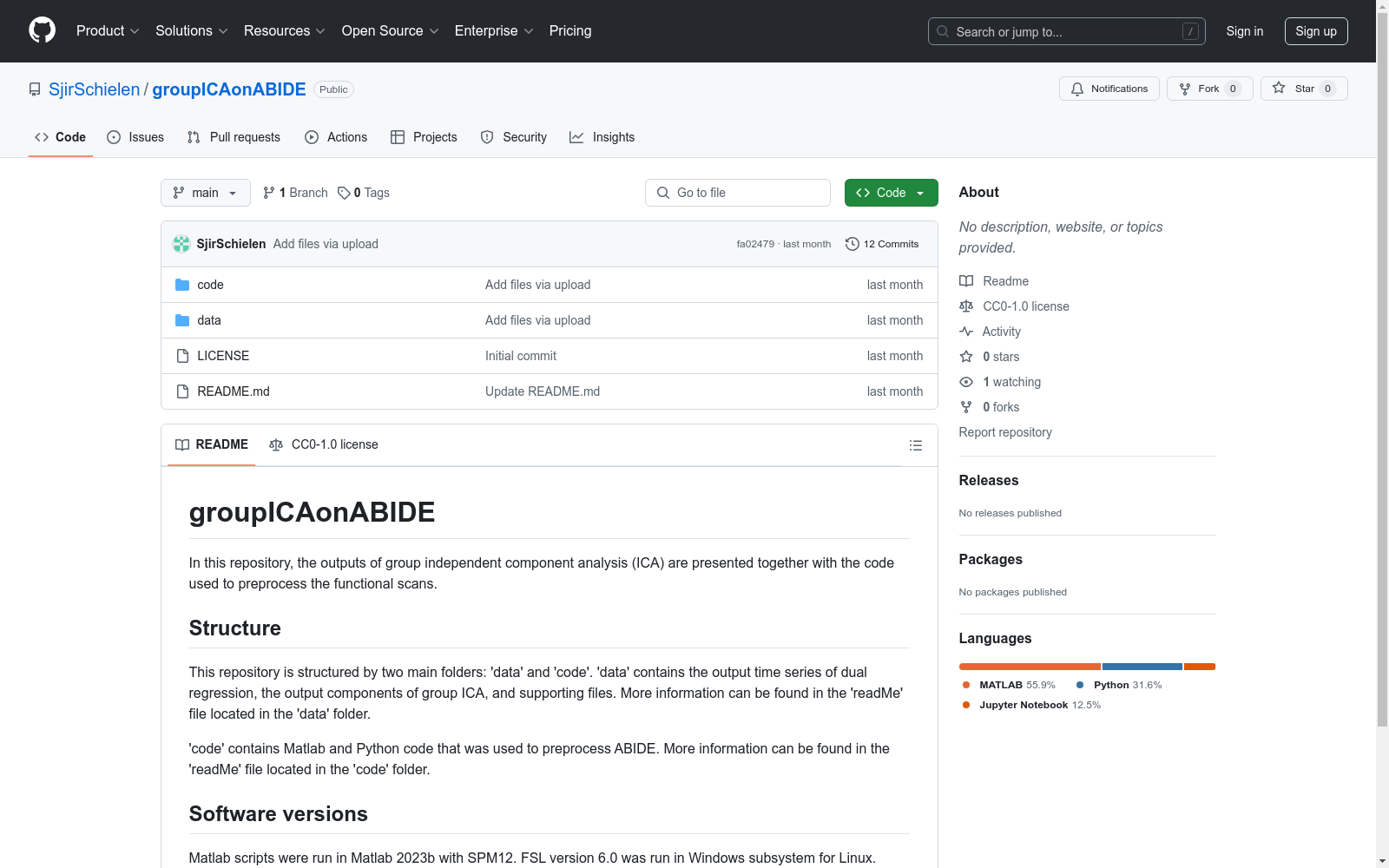Open the 'Initial commit' commit message
1389x868 pixels.
tap(521, 356)
